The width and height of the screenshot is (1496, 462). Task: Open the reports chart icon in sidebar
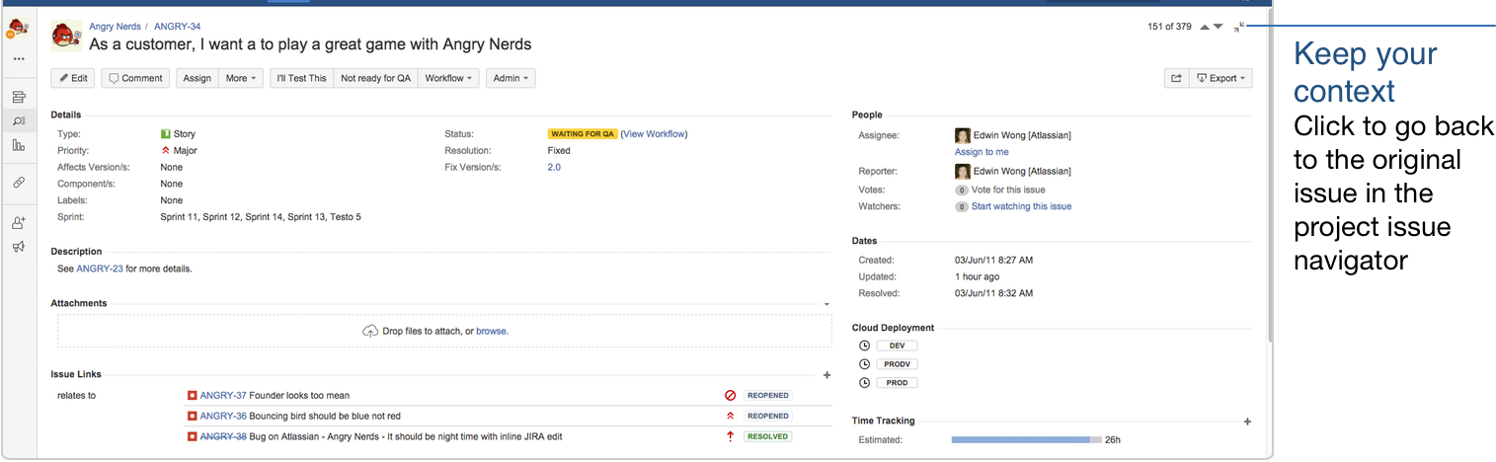coord(19,146)
